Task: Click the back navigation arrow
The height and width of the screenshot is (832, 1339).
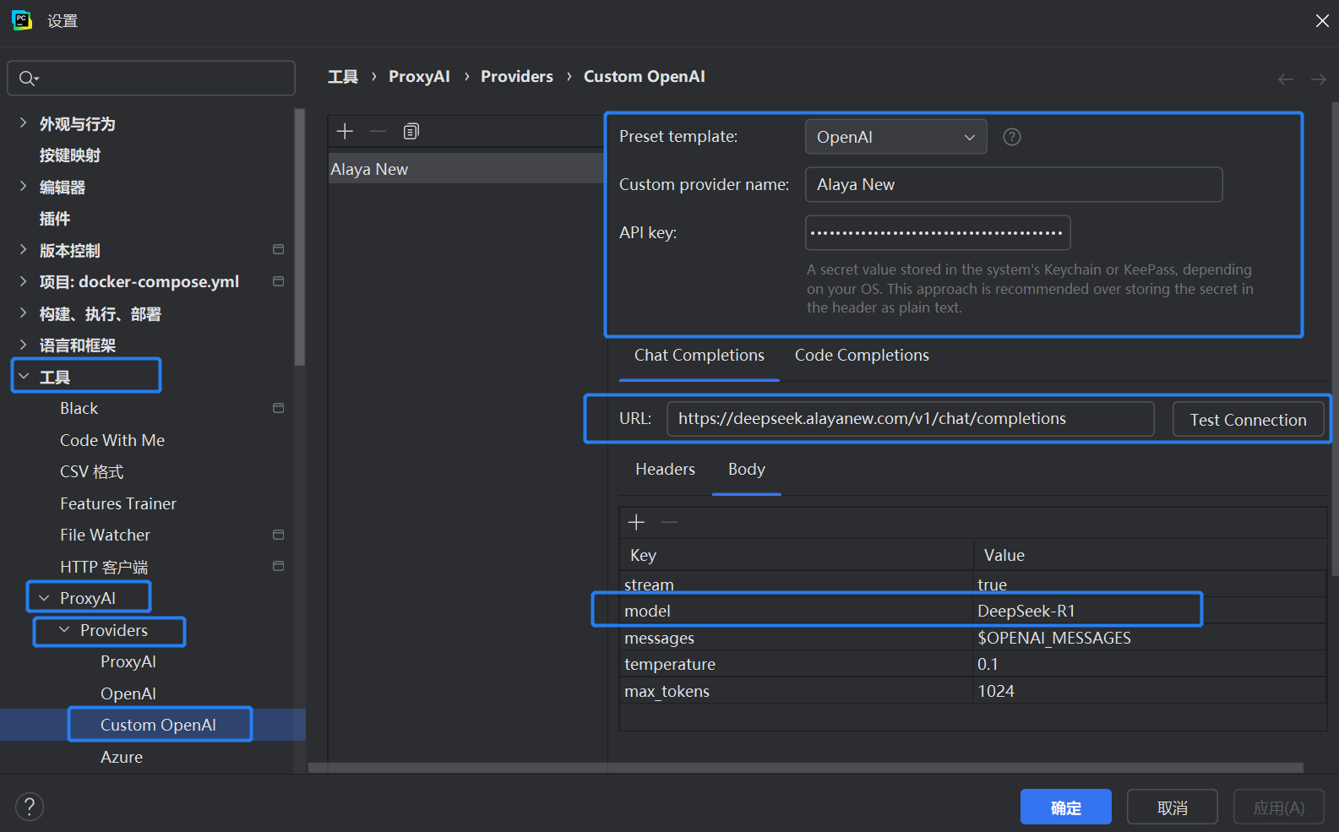Action: point(1285,79)
